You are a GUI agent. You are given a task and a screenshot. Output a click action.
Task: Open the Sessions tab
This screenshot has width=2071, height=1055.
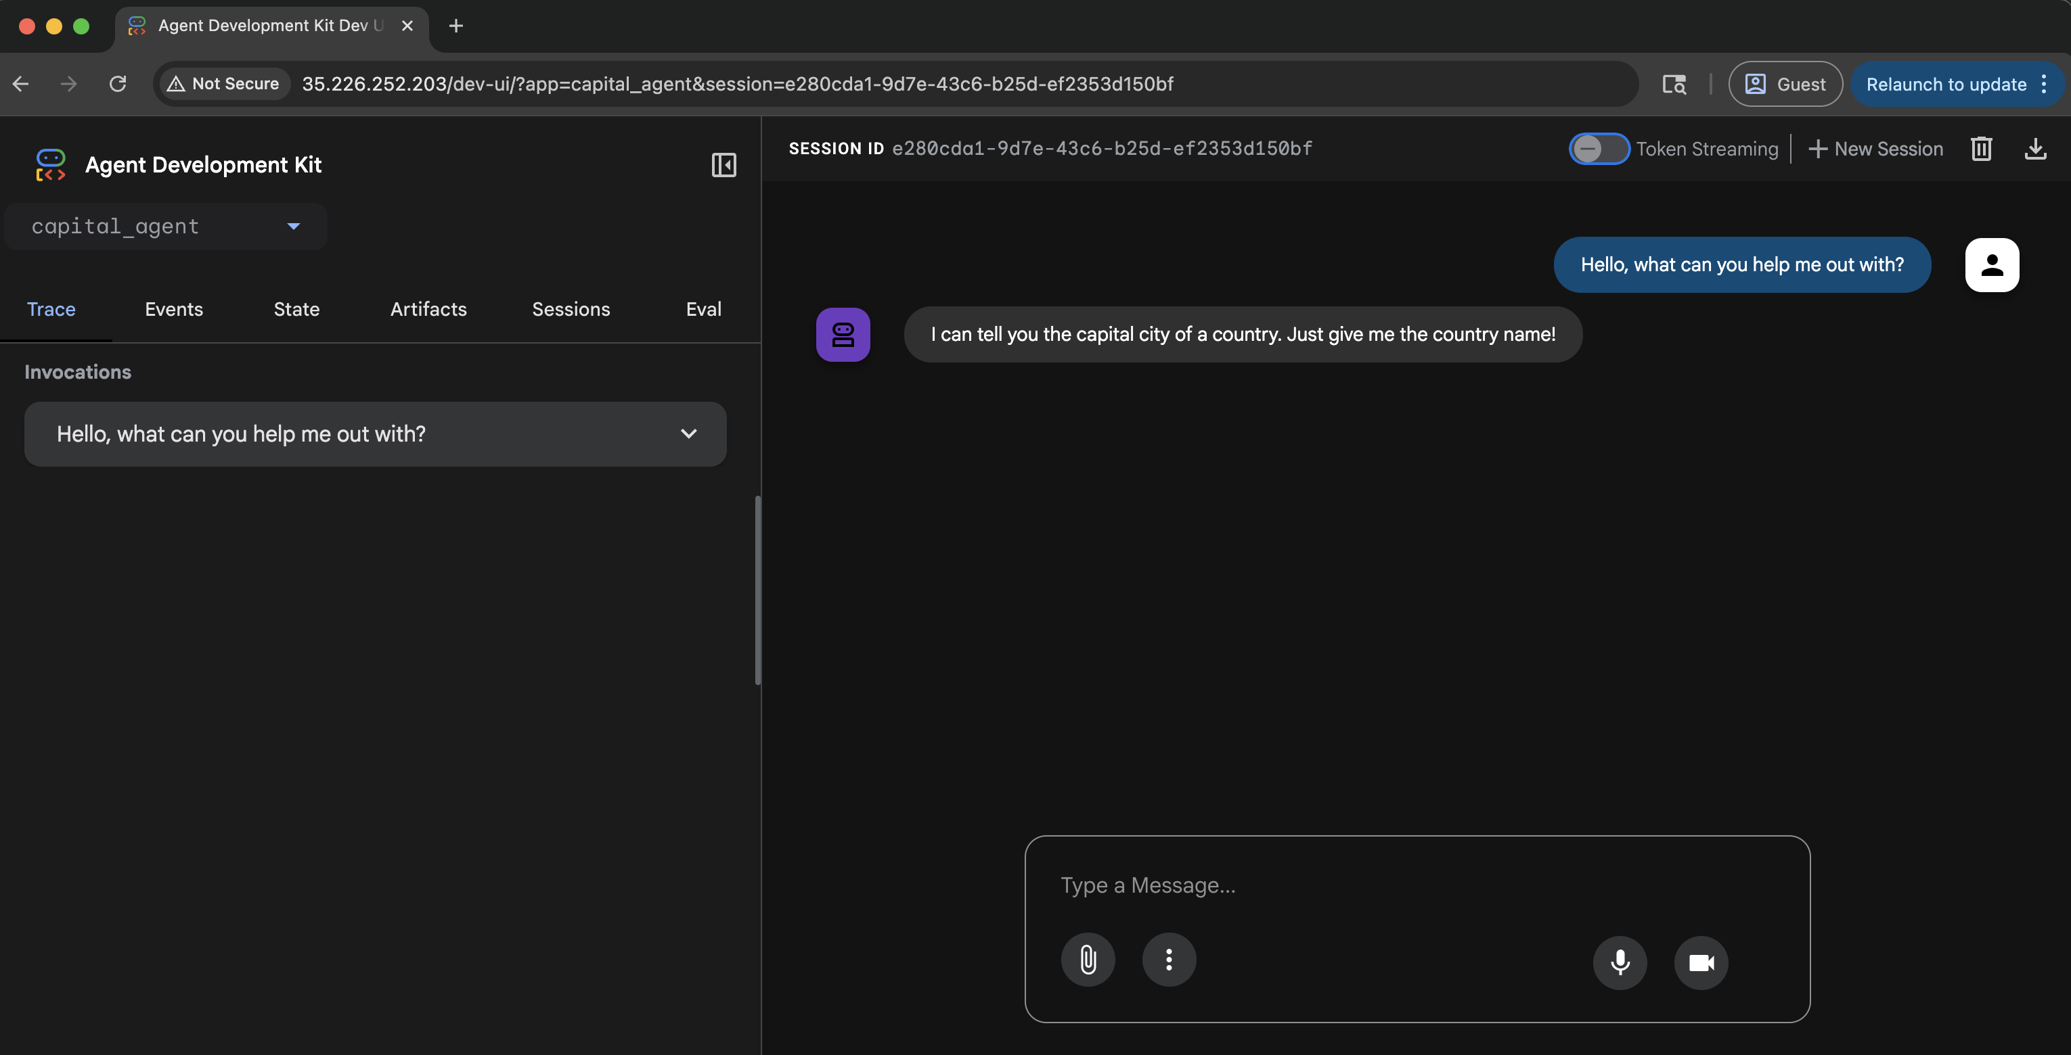[570, 309]
